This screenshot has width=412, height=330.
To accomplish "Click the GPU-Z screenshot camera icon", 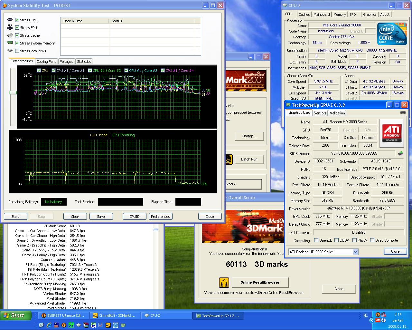I will [403, 112].
